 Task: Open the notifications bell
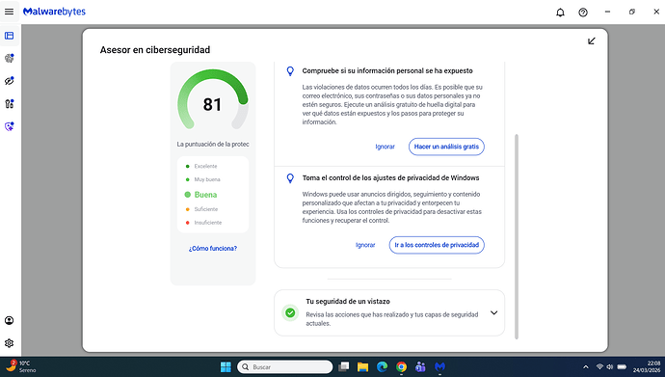point(560,13)
